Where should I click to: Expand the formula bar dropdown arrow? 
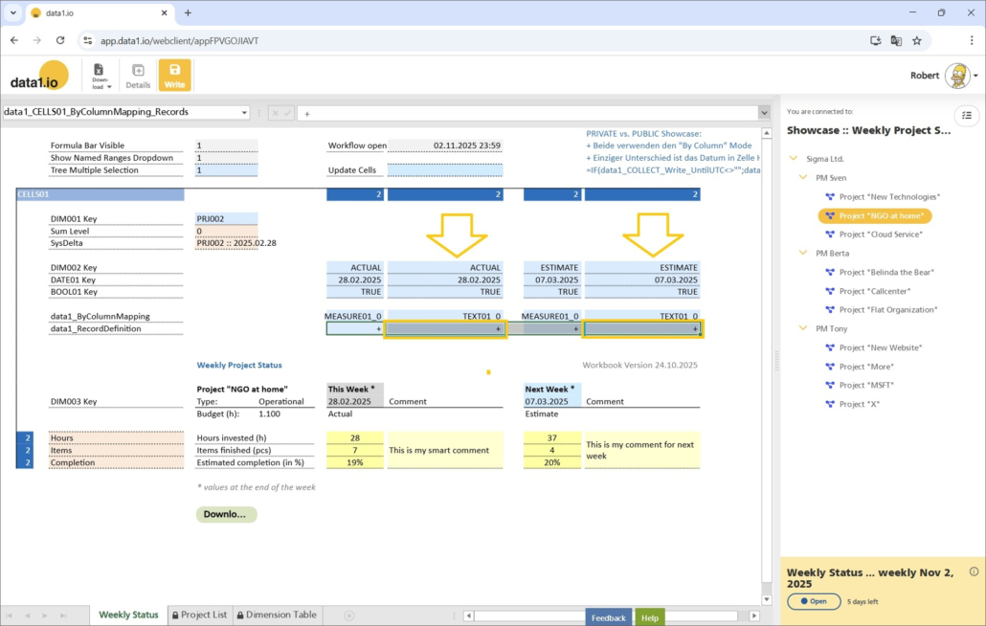click(763, 113)
